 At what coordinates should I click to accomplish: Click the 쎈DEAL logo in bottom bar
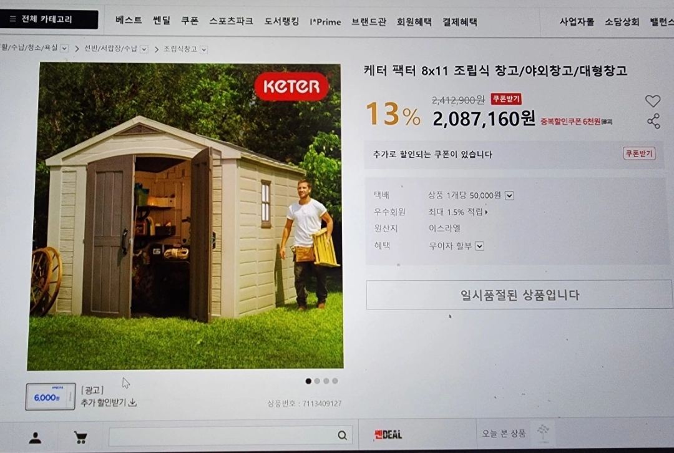pyautogui.click(x=388, y=434)
